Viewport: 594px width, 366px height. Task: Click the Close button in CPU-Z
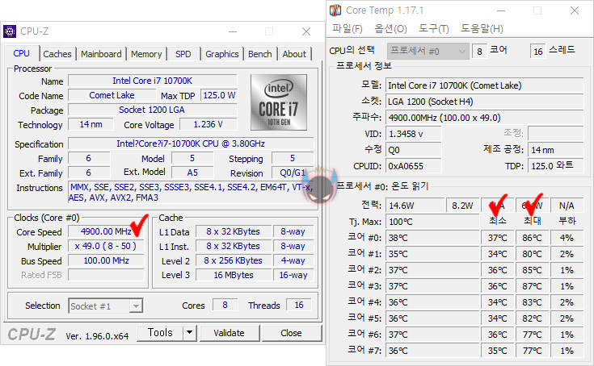click(291, 333)
